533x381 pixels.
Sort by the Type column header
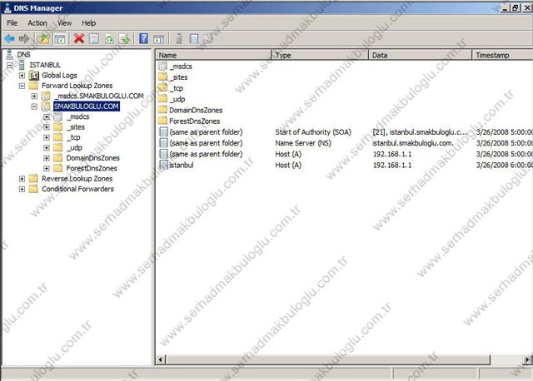click(x=320, y=55)
